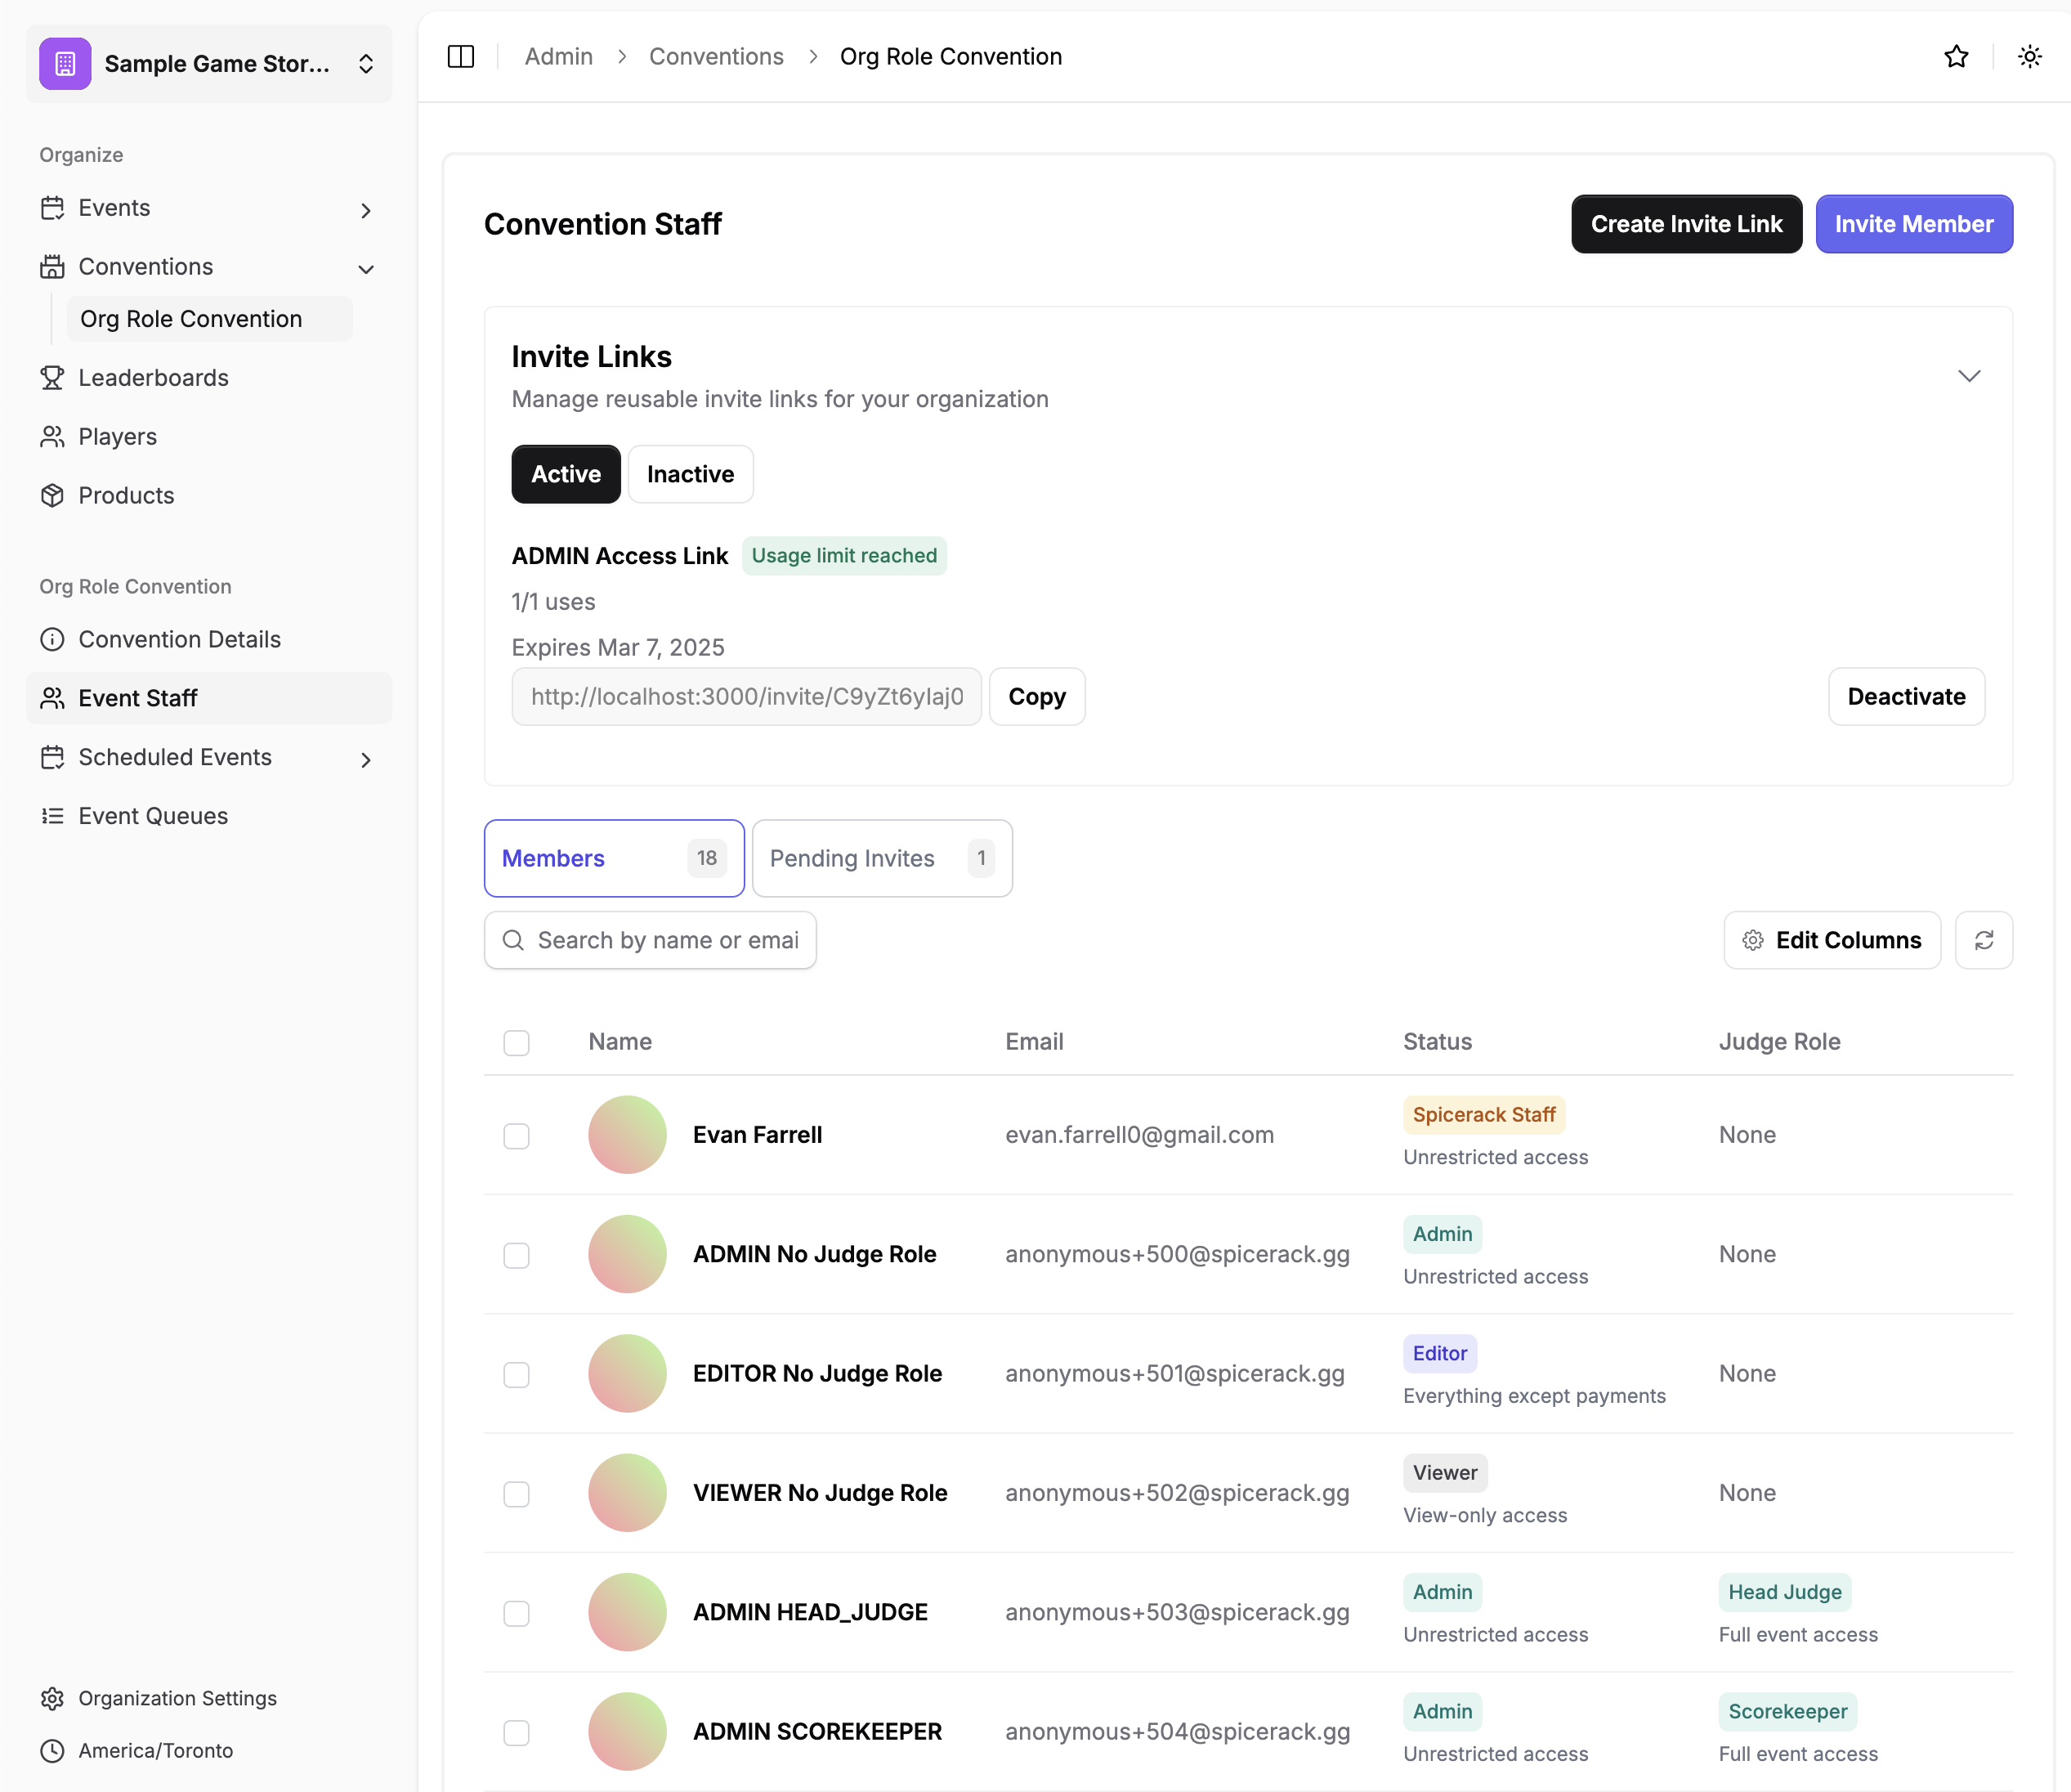
Task: Deactivate the ADMIN Access Link
Action: 1905,697
